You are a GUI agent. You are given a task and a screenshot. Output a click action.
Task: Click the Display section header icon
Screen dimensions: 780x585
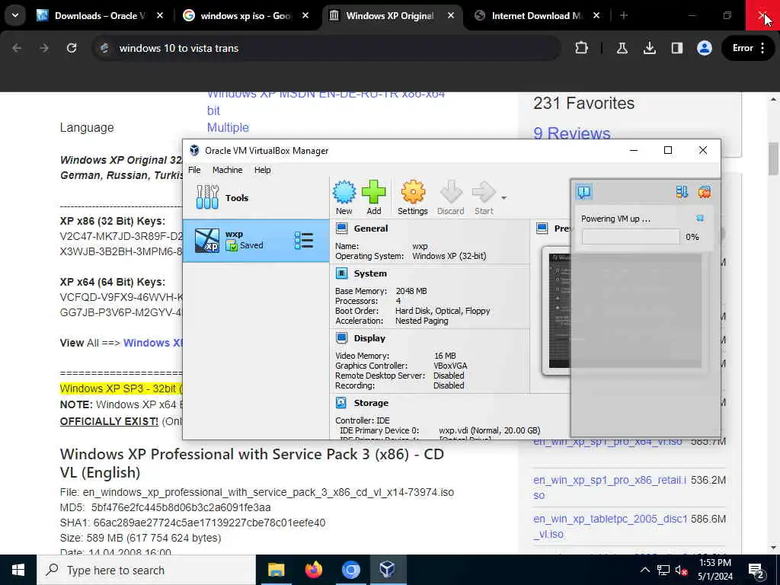[341, 337]
